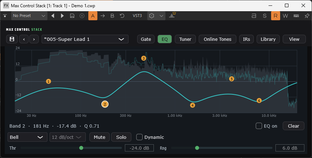
Task: Select EQ band 1 node
Action: click(x=49, y=81)
